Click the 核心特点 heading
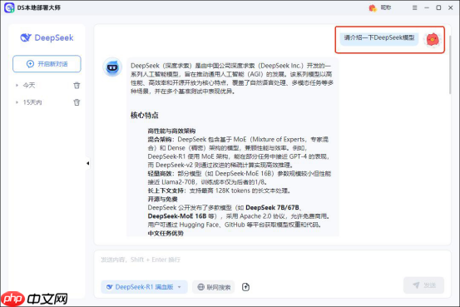 (145, 116)
